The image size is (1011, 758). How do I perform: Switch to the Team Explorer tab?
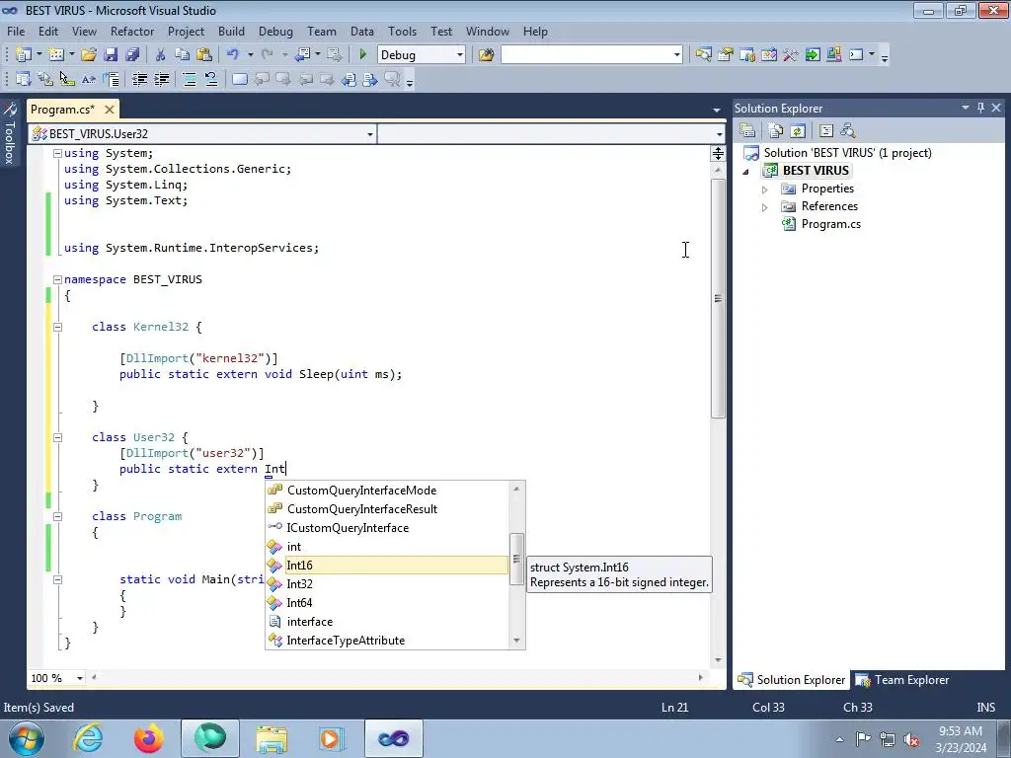[x=902, y=680]
